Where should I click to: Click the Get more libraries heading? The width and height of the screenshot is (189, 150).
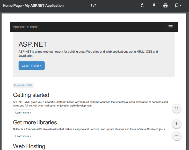tap(35, 122)
